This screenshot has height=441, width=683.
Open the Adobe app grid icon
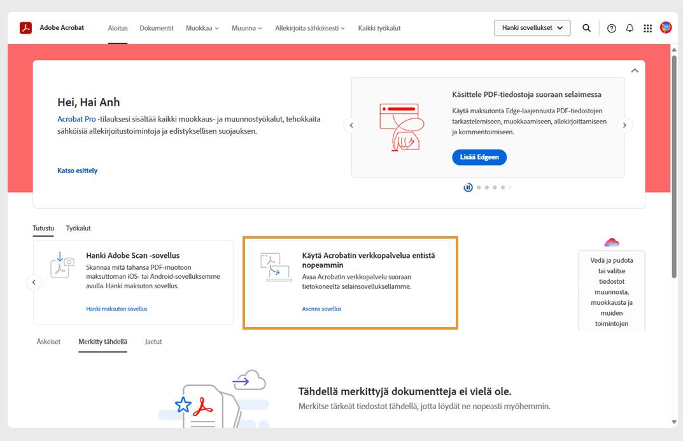point(647,27)
